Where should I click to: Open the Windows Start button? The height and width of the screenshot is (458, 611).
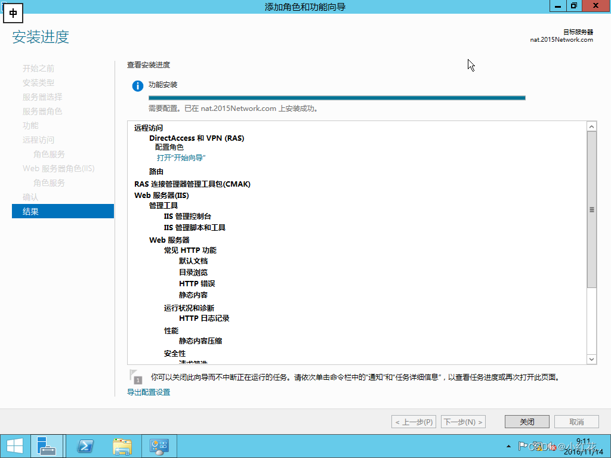click(x=15, y=446)
